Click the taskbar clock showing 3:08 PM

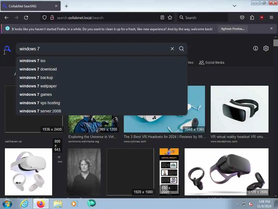click(264, 204)
